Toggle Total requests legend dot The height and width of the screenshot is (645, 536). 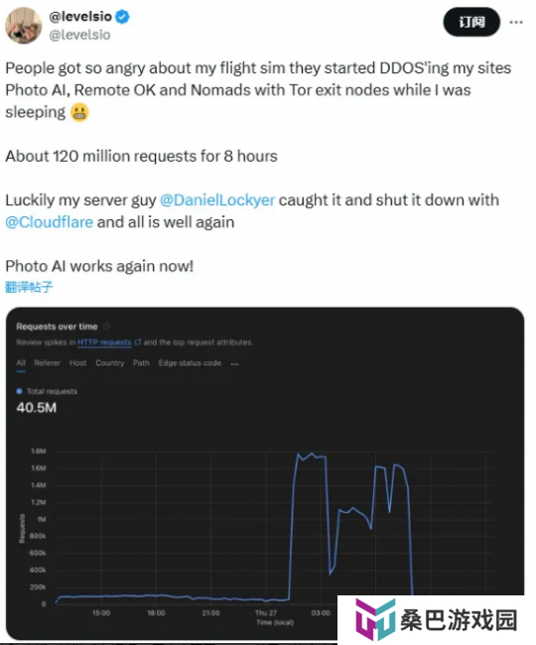click(19, 391)
